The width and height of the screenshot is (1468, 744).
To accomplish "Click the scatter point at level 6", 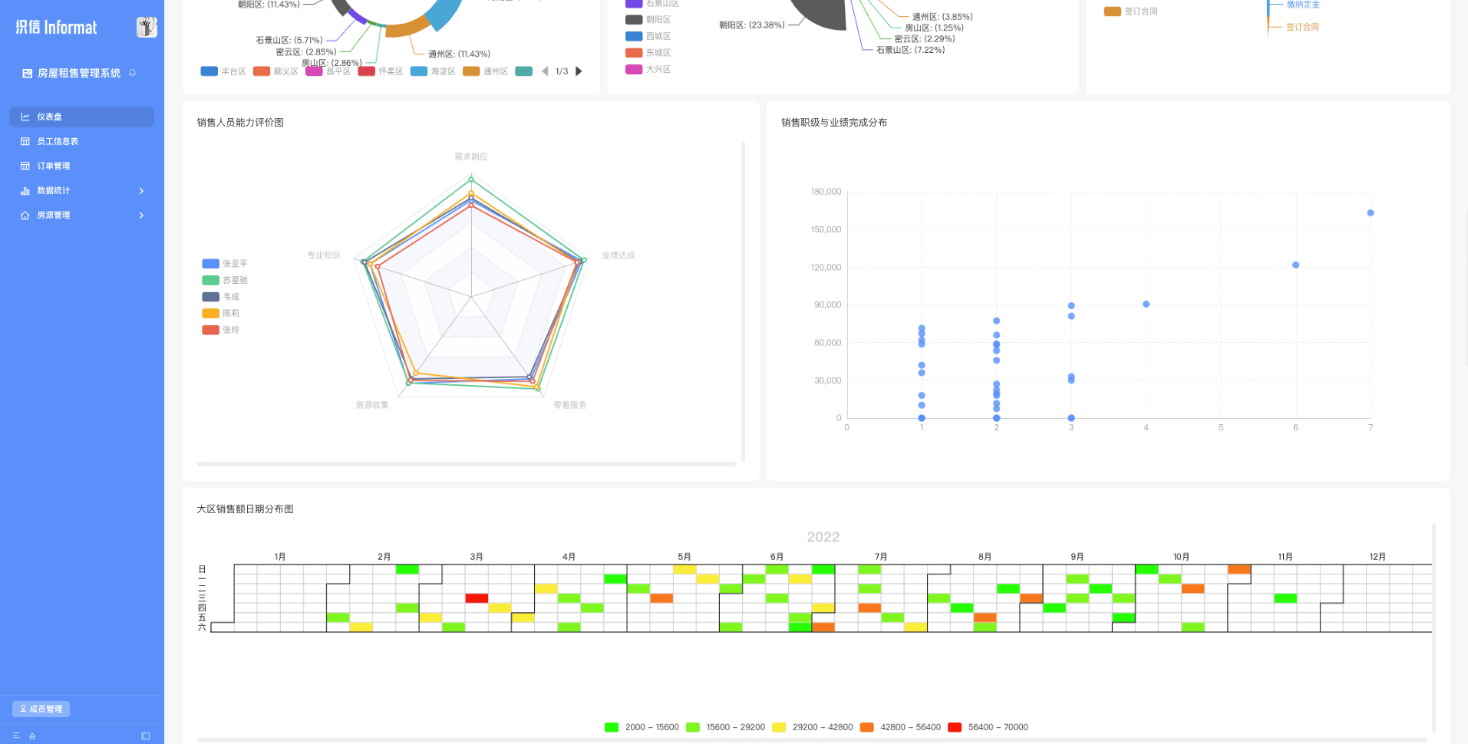I will (x=1295, y=265).
